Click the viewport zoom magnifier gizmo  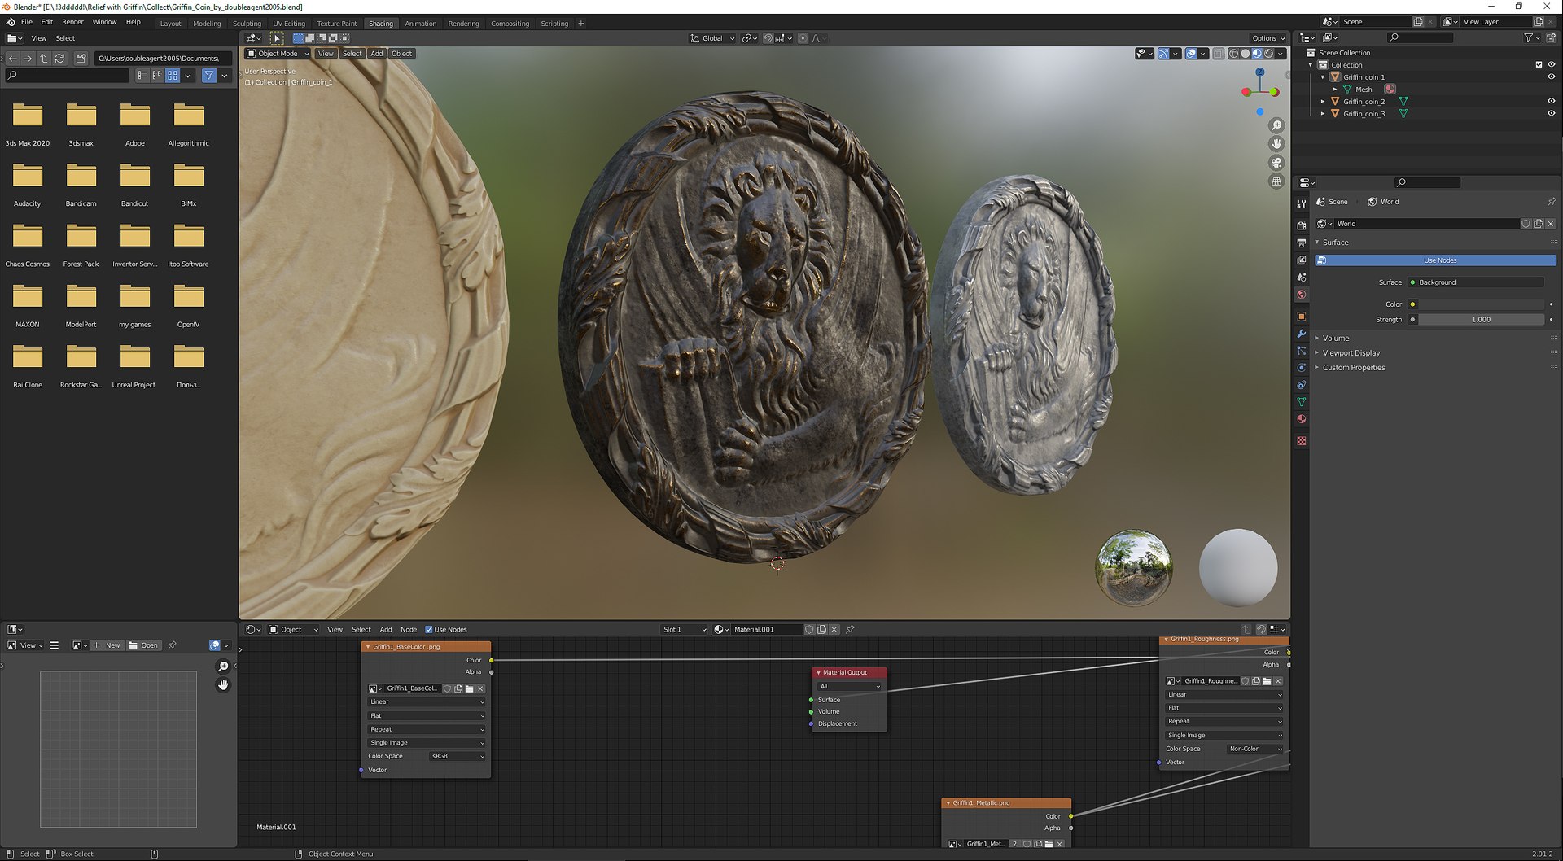click(1276, 125)
